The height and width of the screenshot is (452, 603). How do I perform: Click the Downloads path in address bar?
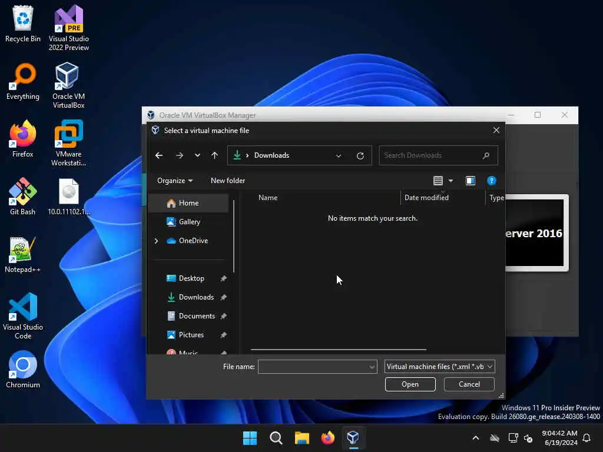tap(271, 155)
